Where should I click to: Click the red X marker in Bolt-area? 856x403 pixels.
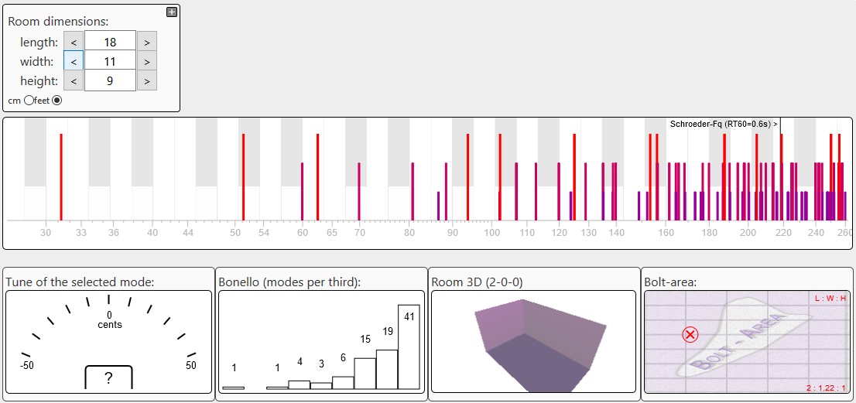690,334
